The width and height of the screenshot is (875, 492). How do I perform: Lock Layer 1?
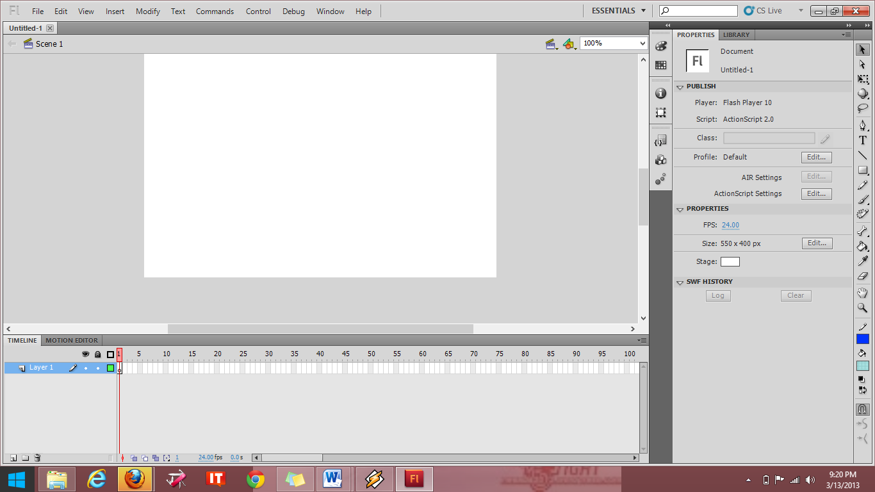[97, 367]
